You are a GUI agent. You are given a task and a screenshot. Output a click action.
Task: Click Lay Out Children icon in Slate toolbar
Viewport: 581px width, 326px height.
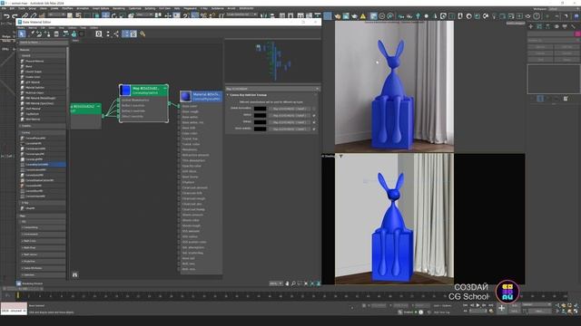tap(116, 34)
